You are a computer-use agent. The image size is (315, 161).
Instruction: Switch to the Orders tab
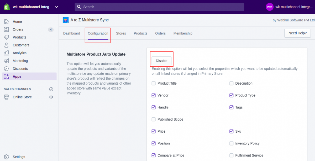160,33
